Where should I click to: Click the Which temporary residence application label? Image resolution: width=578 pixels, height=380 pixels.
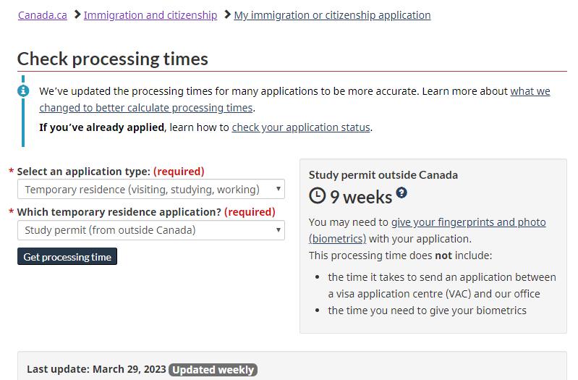tap(119, 212)
